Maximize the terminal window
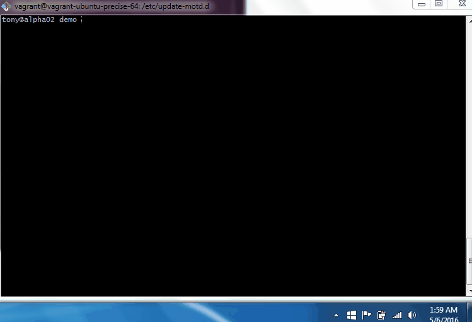This screenshot has height=322, width=472. point(439,4)
